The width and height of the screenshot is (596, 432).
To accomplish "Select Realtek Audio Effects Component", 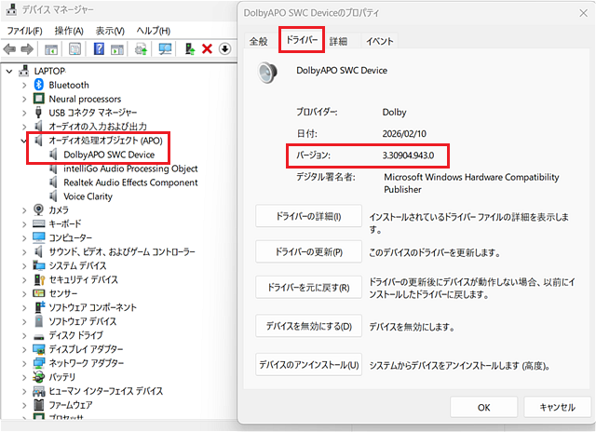I will [130, 182].
